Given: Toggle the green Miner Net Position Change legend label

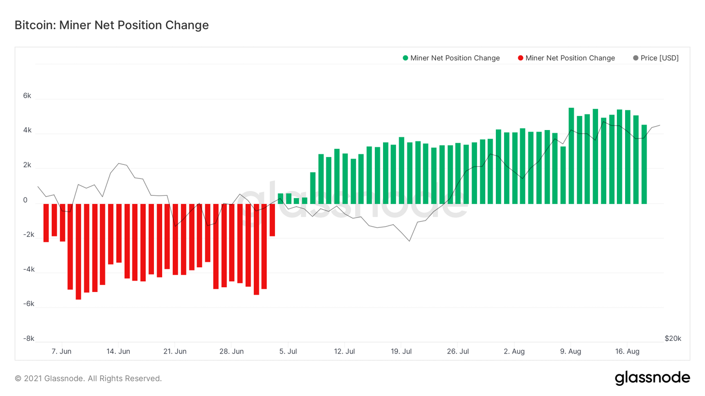Looking at the screenshot, I should pyautogui.click(x=455, y=58).
